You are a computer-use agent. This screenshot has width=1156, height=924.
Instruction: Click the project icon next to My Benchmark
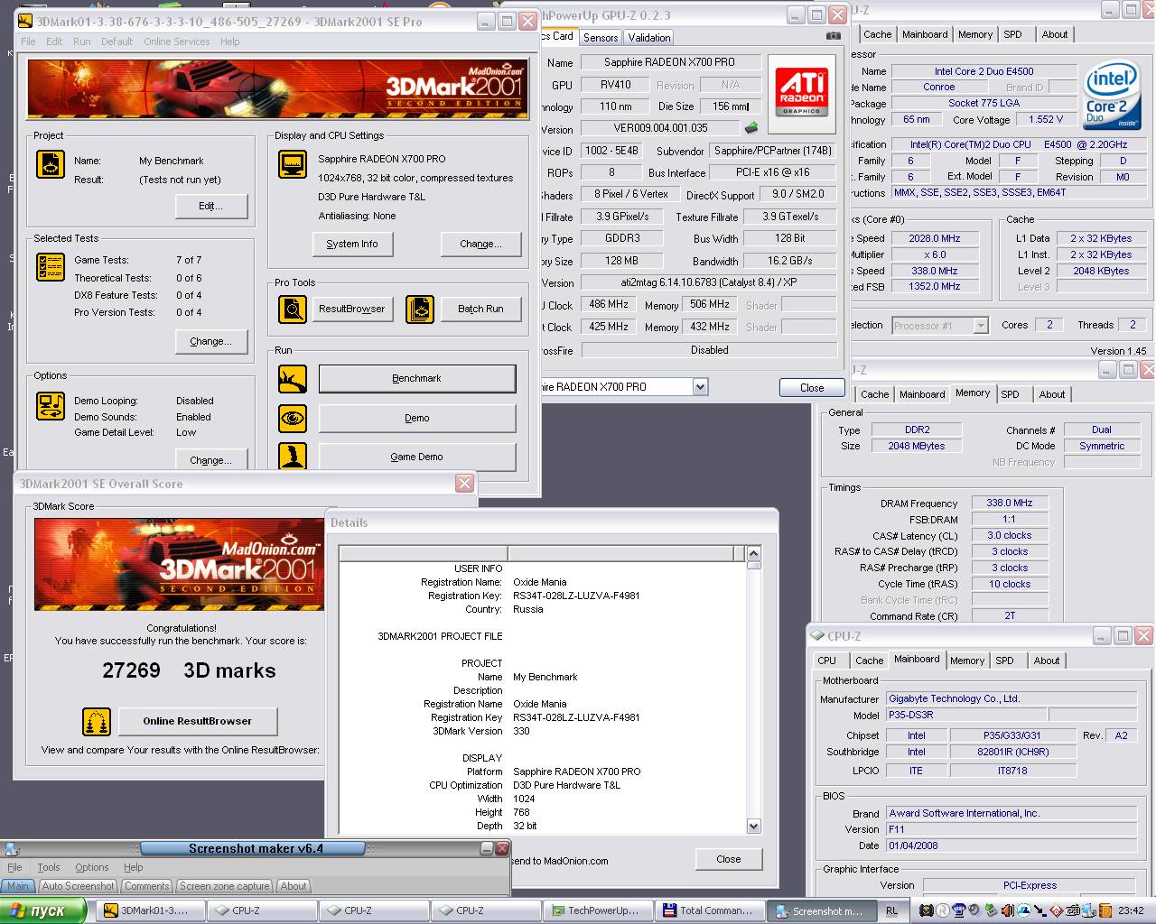point(50,164)
